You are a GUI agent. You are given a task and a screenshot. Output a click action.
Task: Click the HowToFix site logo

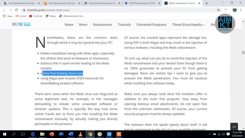tap(21, 24)
